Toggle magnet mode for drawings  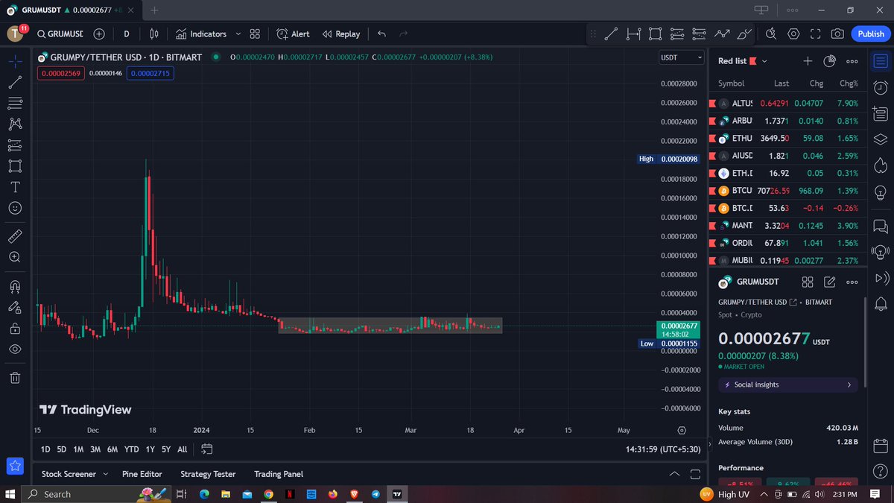pos(15,286)
